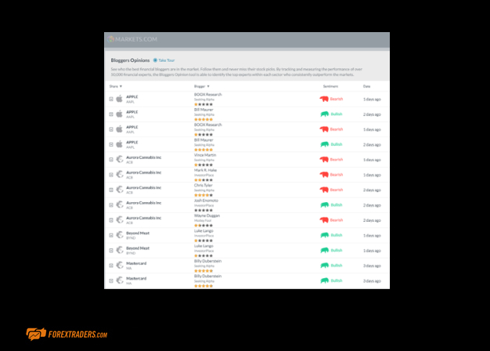Click the bear icon in Vince Martin's row
The image size is (490, 351).
point(324,160)
